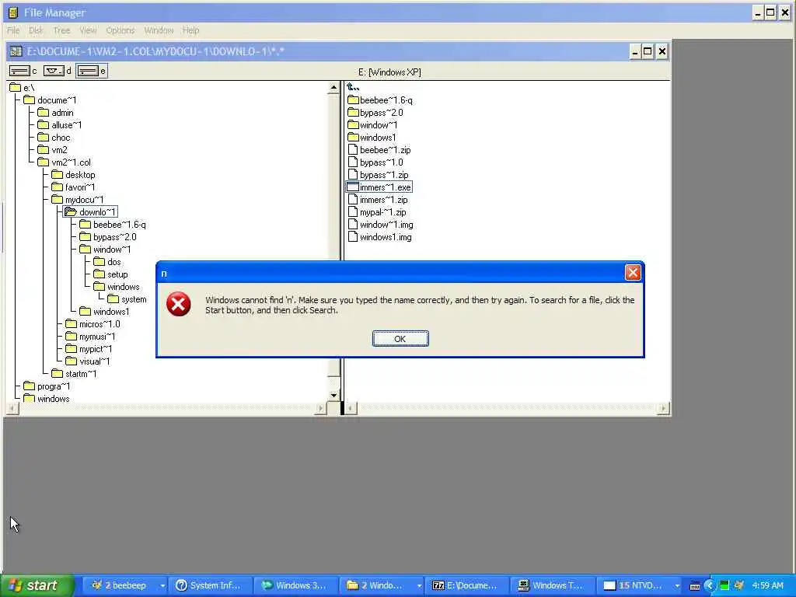Select drive d icon
The height and width of the screenshot is (597, 796).
click(x=54, y=71)
